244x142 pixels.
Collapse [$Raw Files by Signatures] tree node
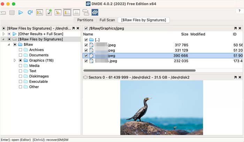[3, 39]
